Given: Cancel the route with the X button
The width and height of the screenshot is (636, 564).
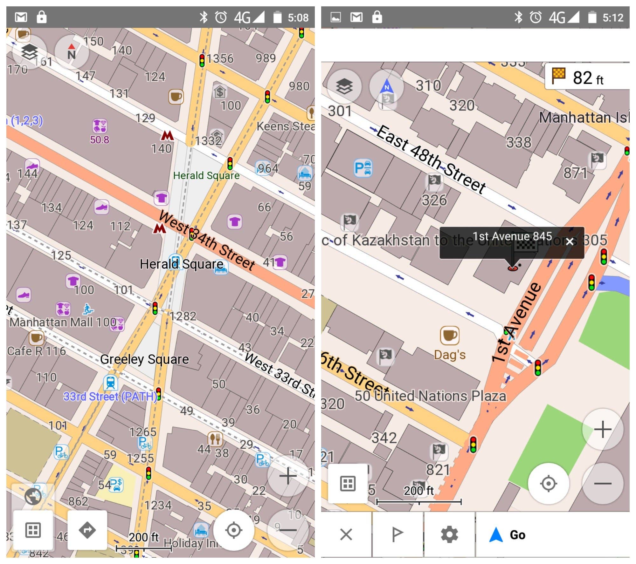Looking at the screenshot, I should [346, 535].
